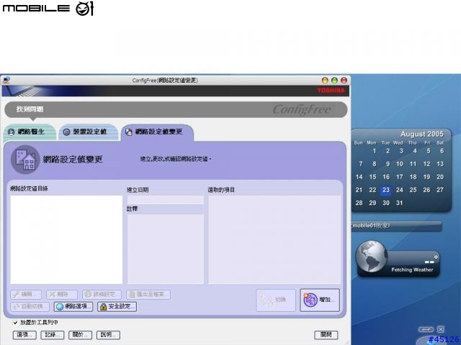Click the globe icon in weather widget
Screen dimensions: 461x345
point(372,256)
